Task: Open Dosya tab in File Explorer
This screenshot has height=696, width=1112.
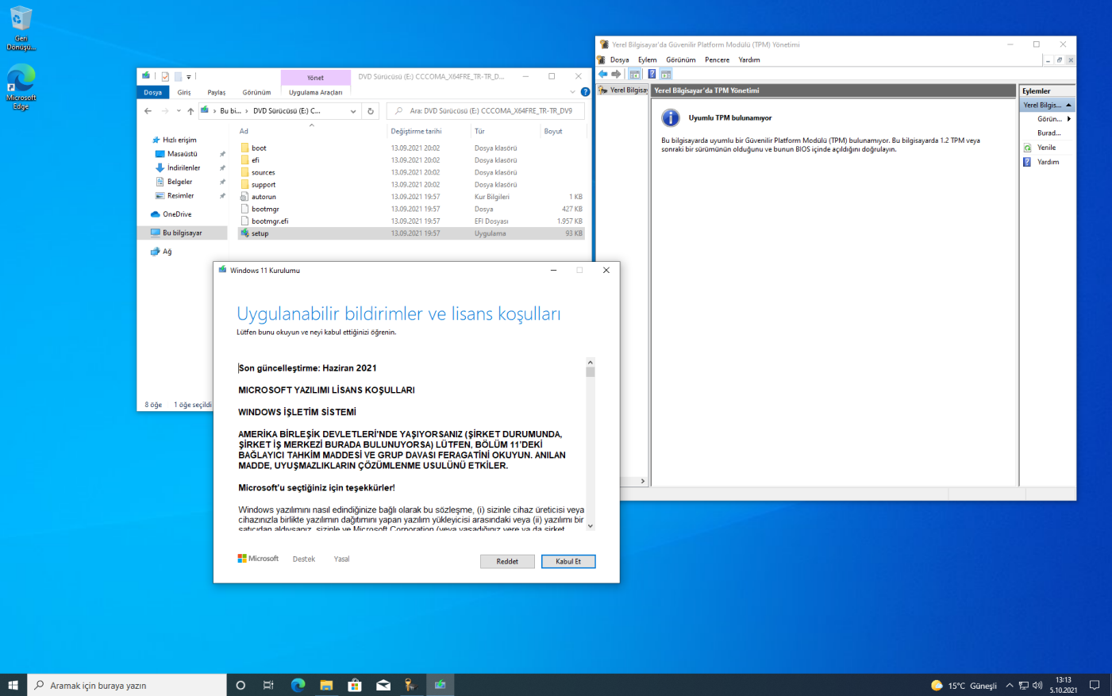Action: pos(152,92)
